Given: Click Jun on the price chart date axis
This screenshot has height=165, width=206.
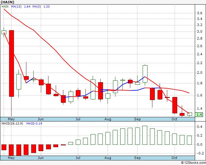Looking at the screenshot, I should click(x=41, y=119).
